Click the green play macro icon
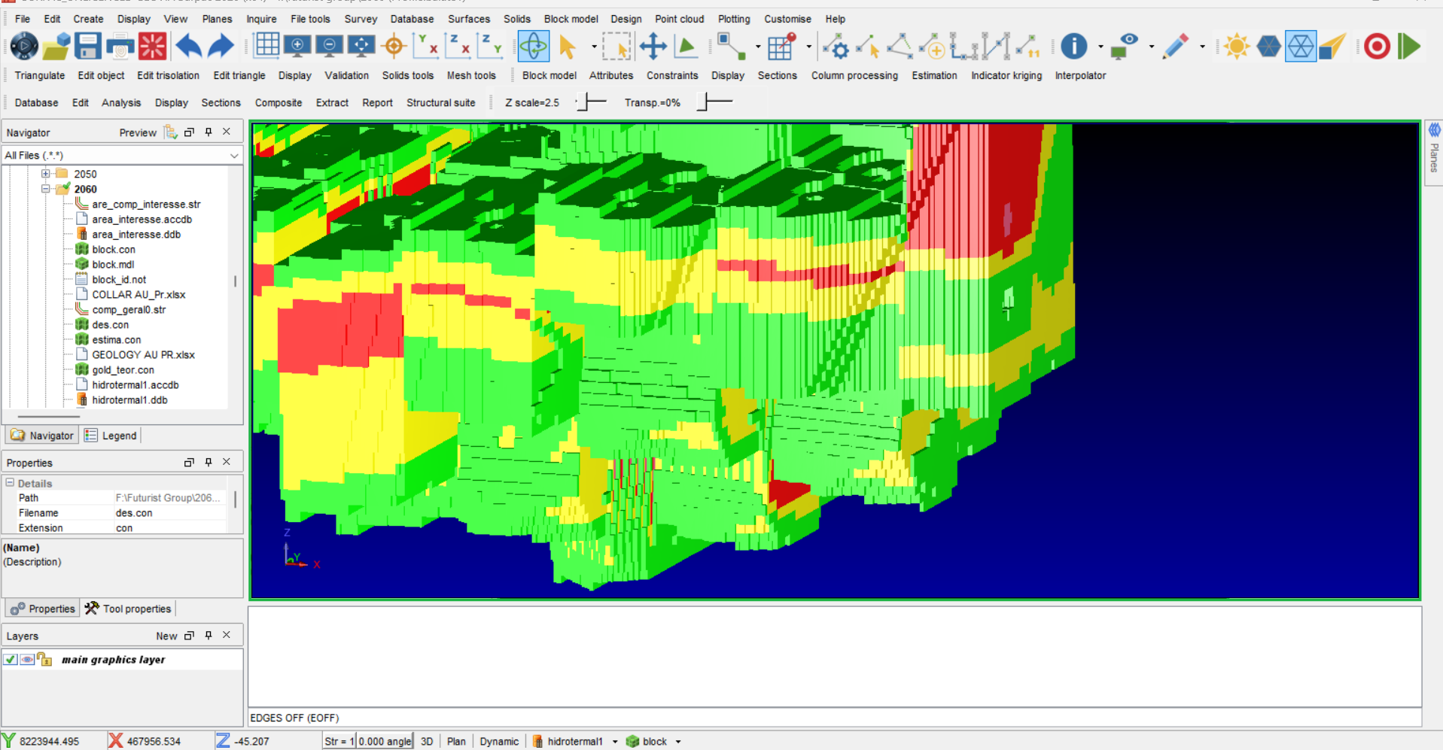 coord(1409,47)
